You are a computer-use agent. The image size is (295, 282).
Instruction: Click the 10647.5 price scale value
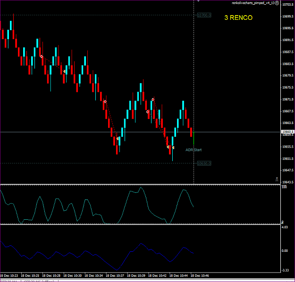click(288, 170)
